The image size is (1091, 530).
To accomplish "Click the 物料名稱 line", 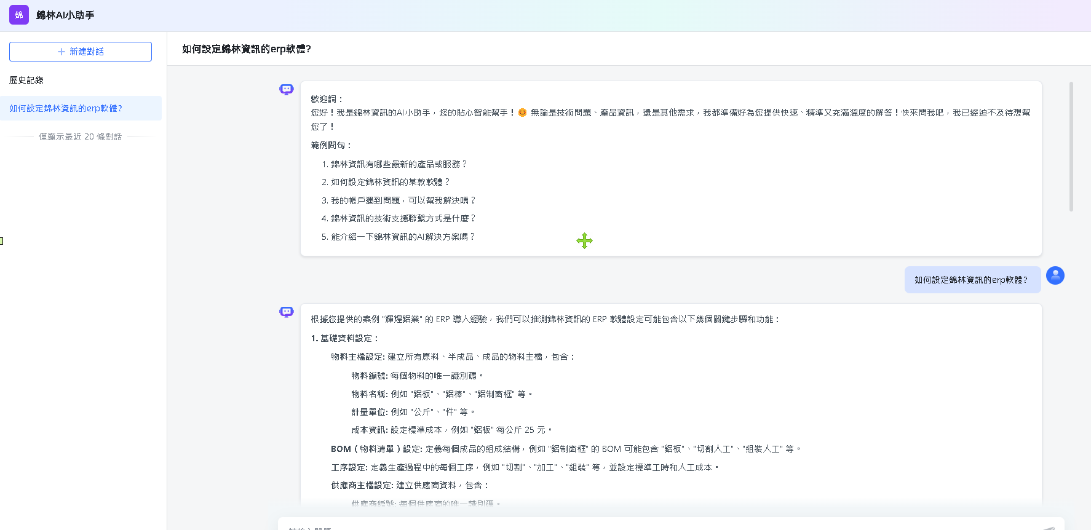I will 442,394.
